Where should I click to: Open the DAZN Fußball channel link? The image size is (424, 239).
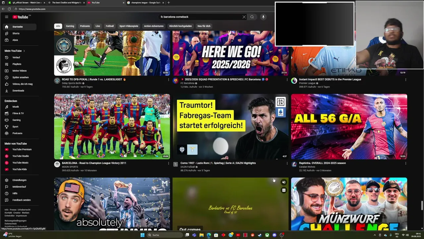pyautogui.click(x=187, y=167)
